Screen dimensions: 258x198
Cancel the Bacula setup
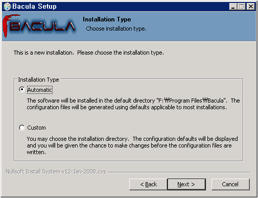(x=230, y=184)
